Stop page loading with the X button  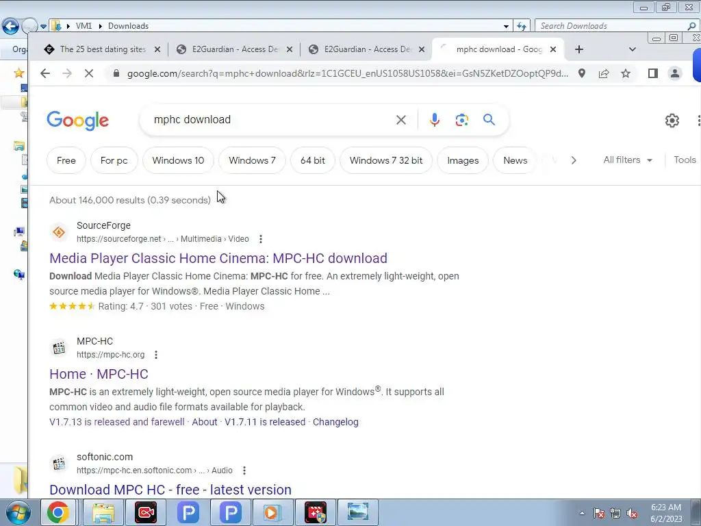tap(89, 73)
